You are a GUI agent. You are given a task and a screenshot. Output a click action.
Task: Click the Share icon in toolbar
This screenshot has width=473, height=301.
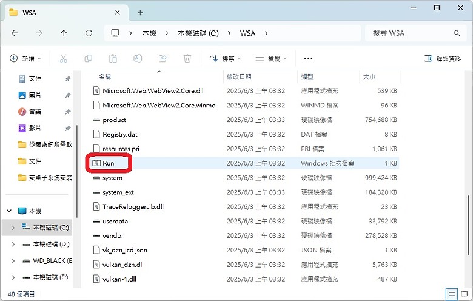tap(163, 58)
